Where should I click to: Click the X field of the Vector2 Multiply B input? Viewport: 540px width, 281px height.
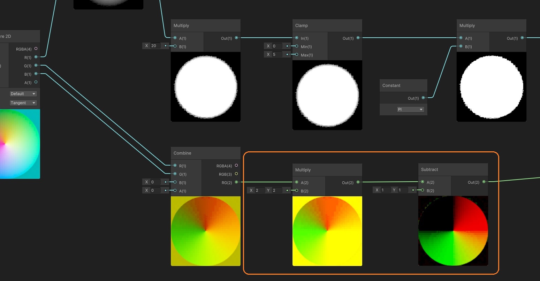(259, 190)
